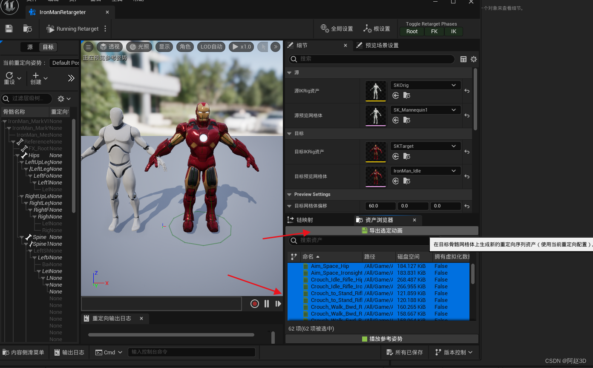593x368 pixels.
Task: Switch hierarchy view to 源 (source)
Action: point(30,47)
